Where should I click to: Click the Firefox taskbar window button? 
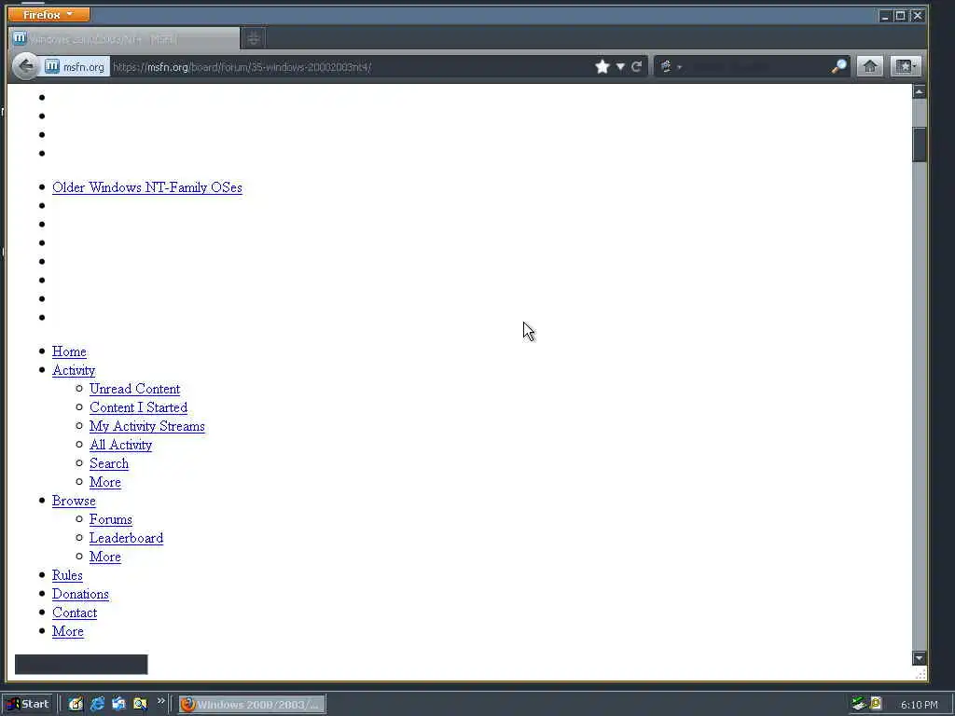[x=252, y=705]
